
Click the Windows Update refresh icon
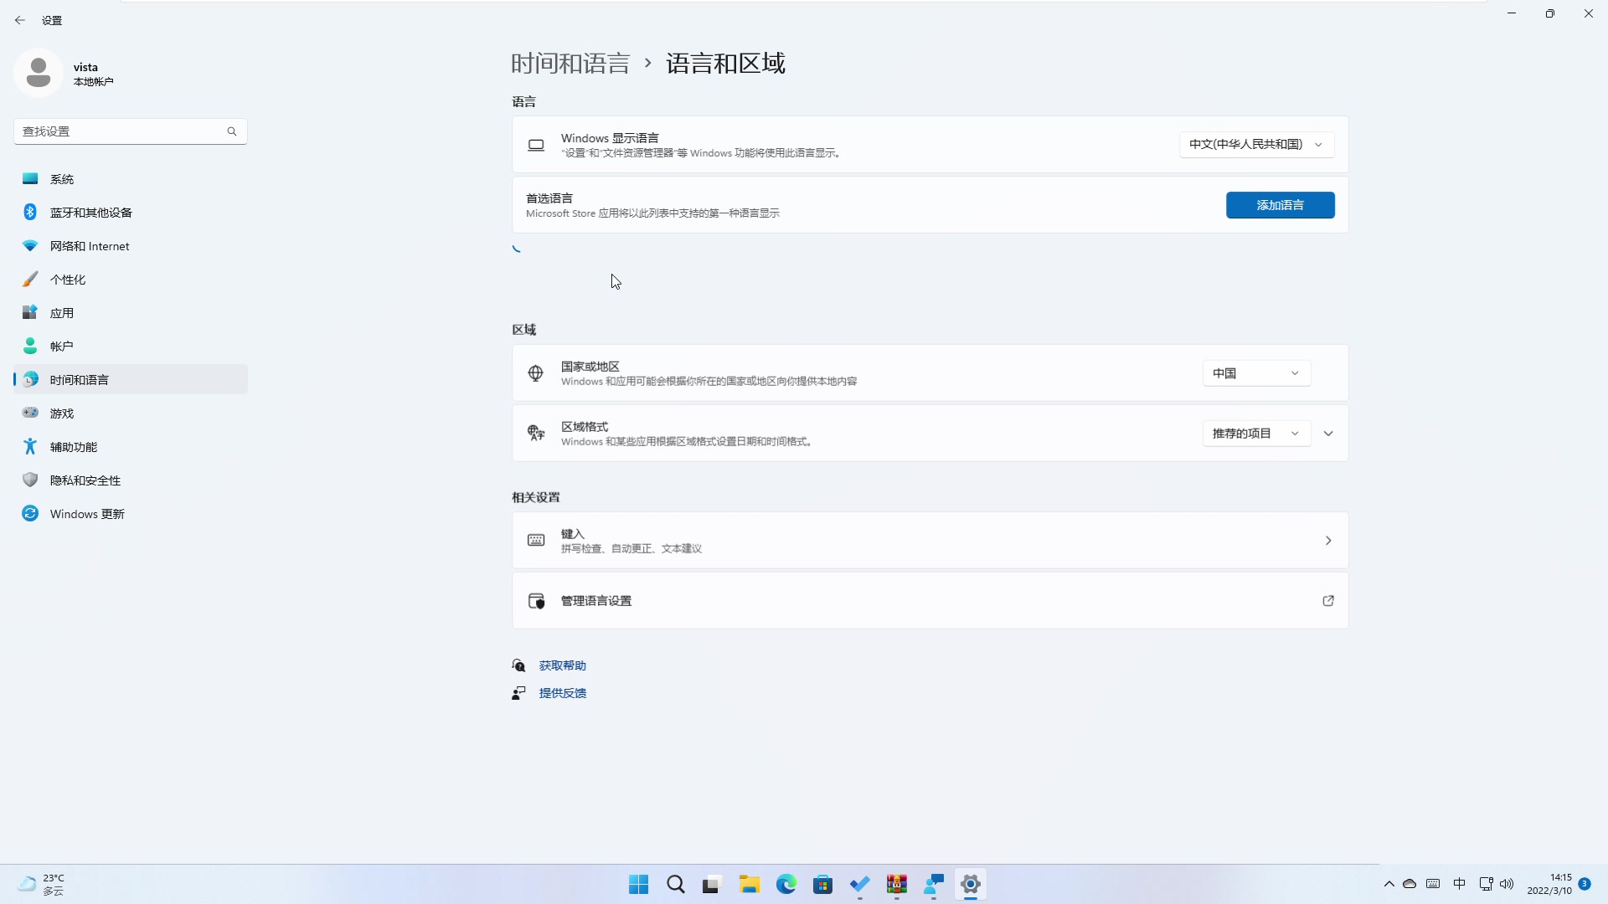pos(30,513)
